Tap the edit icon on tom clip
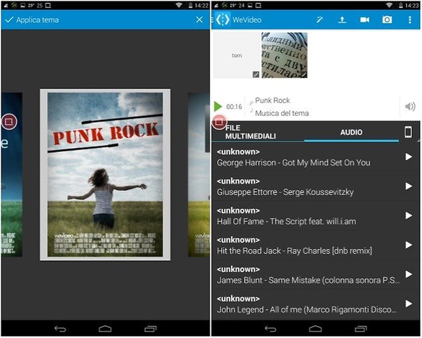This screenshot has height=338, width=422. click(x=256, y=74)
